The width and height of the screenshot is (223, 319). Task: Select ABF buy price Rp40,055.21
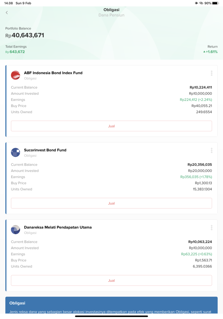tap(201, 106)
